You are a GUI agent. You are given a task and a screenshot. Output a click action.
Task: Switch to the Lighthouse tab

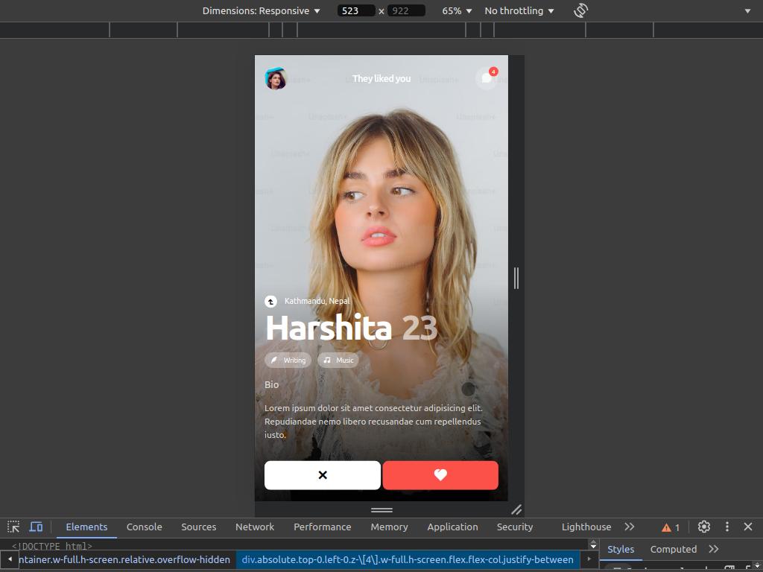tap(586, 527)
